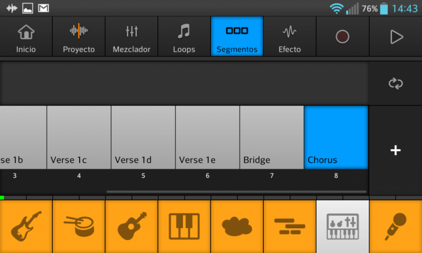Choose the drum instrument icon
The height and width of the screenshot is (253, 422).
(x=79, y=226)
